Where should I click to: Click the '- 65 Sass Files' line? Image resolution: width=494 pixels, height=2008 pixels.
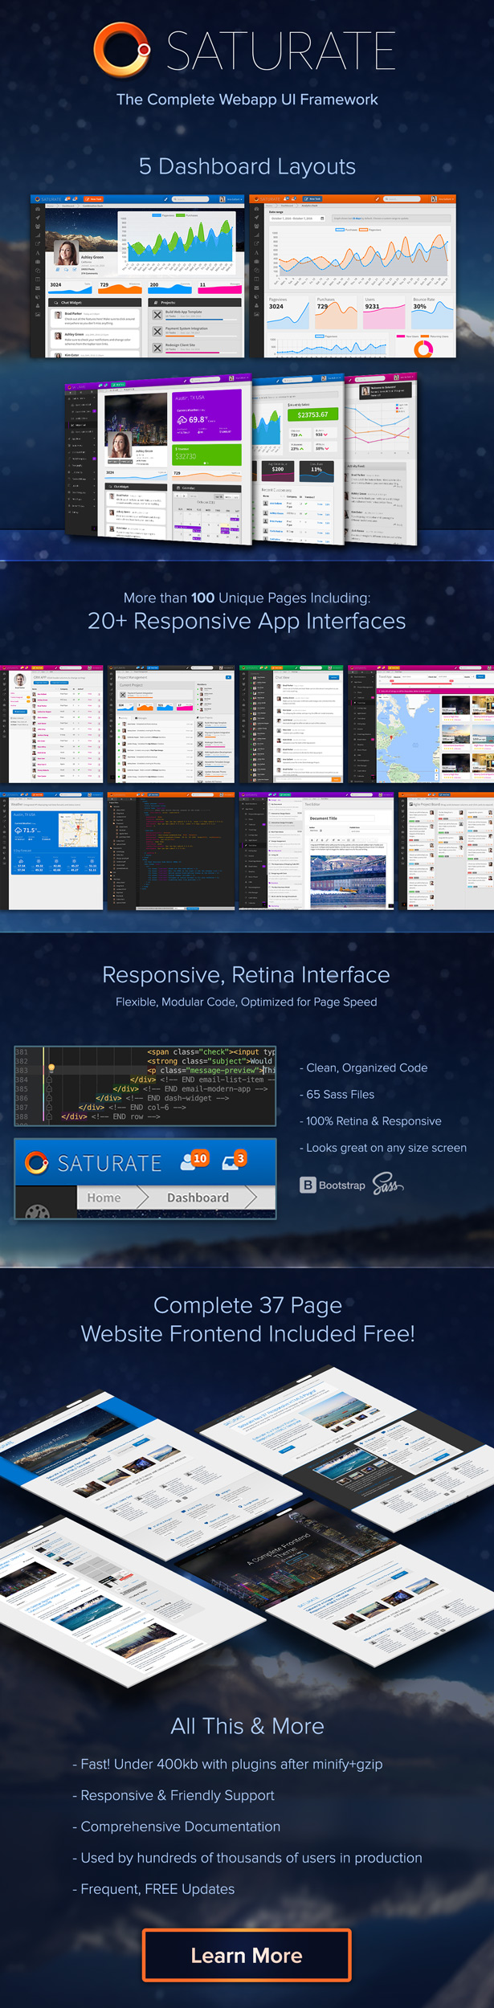[x=337, y=1094]
